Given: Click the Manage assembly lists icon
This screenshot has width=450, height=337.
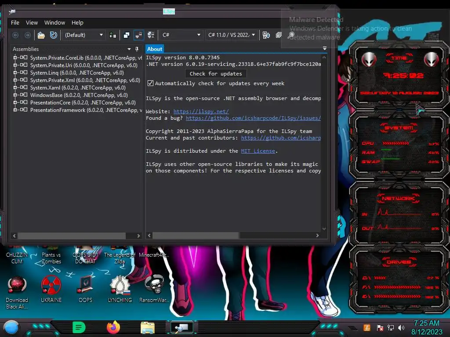Looking at the screenshot, I should 113,35.
